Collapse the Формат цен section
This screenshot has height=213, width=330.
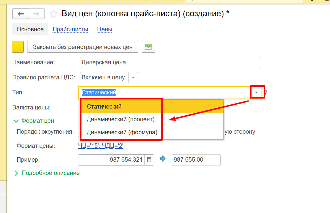(16, 121)
